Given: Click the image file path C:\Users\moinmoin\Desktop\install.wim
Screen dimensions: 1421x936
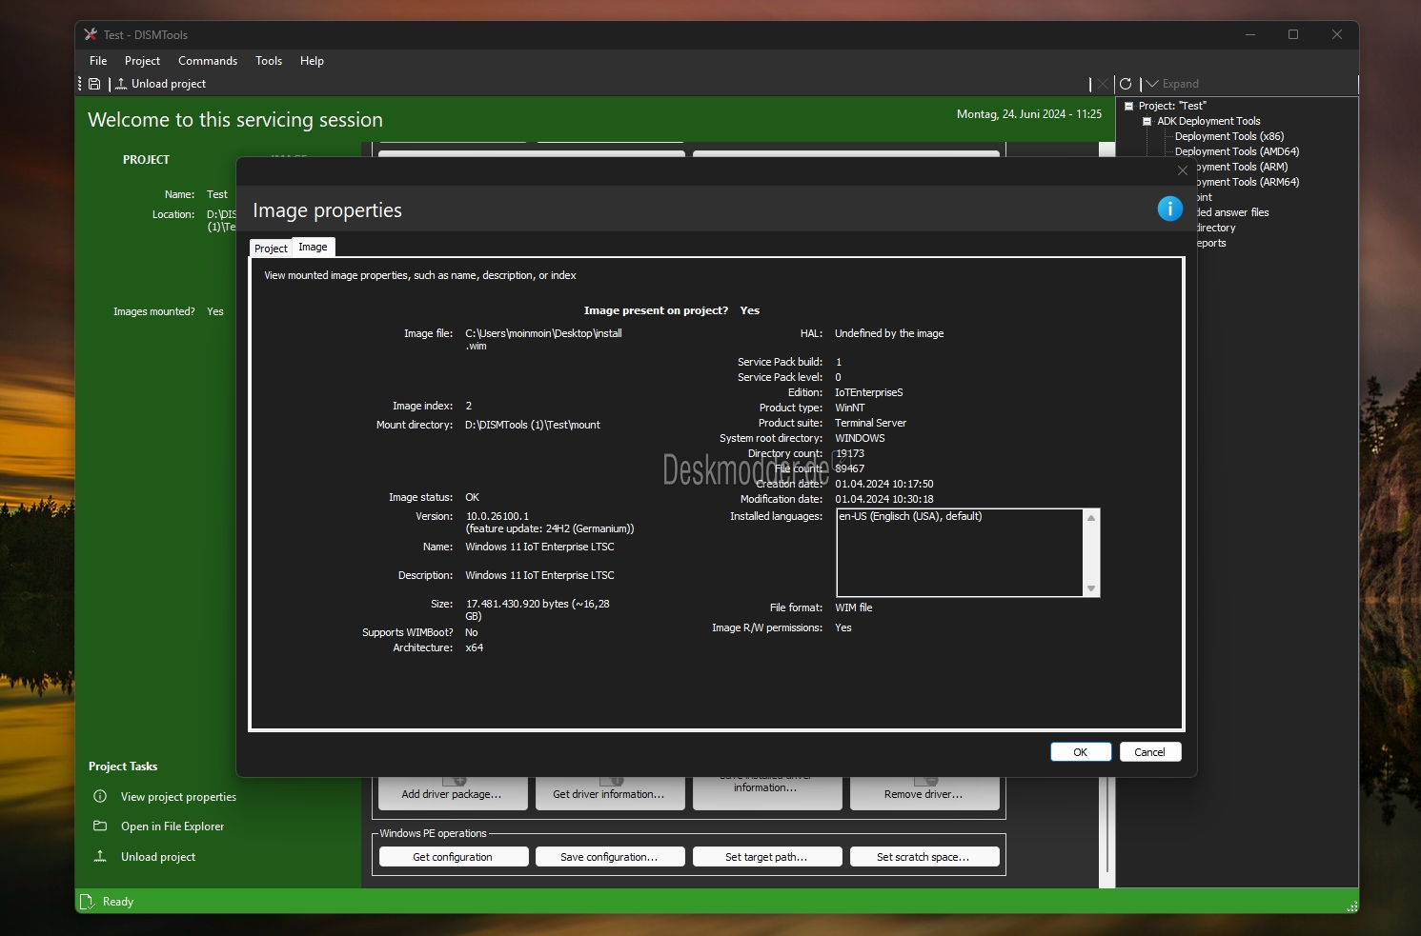Looking at the screenshot, I should [x=543, y=339].
